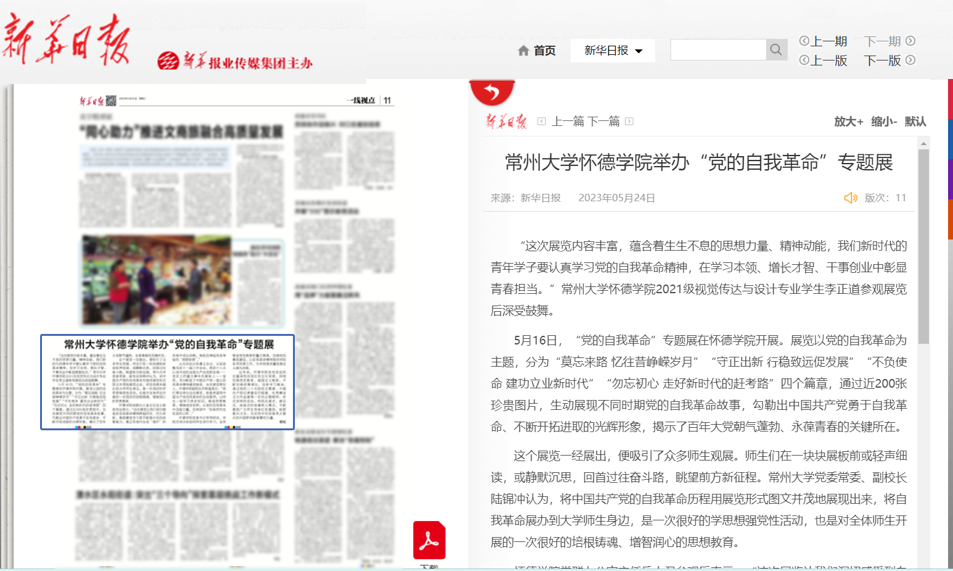Click the previous article arrow icon
The image size is (953, 571).
coord(542,122)
